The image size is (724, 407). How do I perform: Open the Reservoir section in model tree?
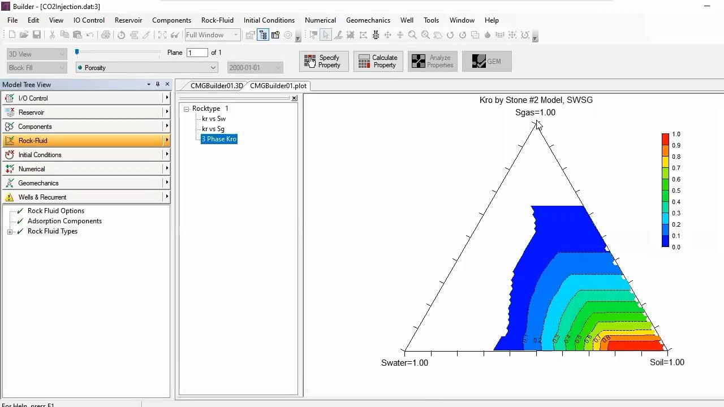point(86,112)
